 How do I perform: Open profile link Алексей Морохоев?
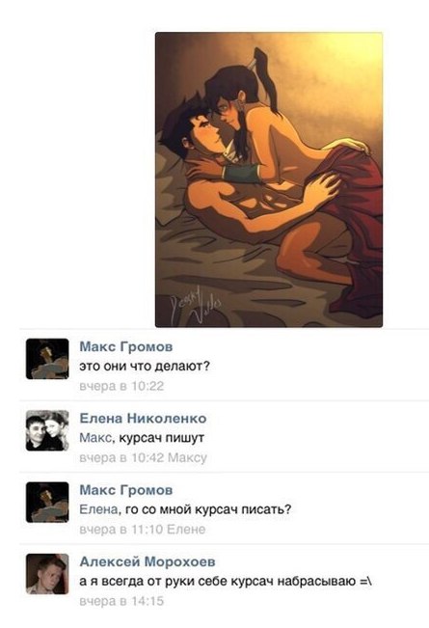pos(147,561)
